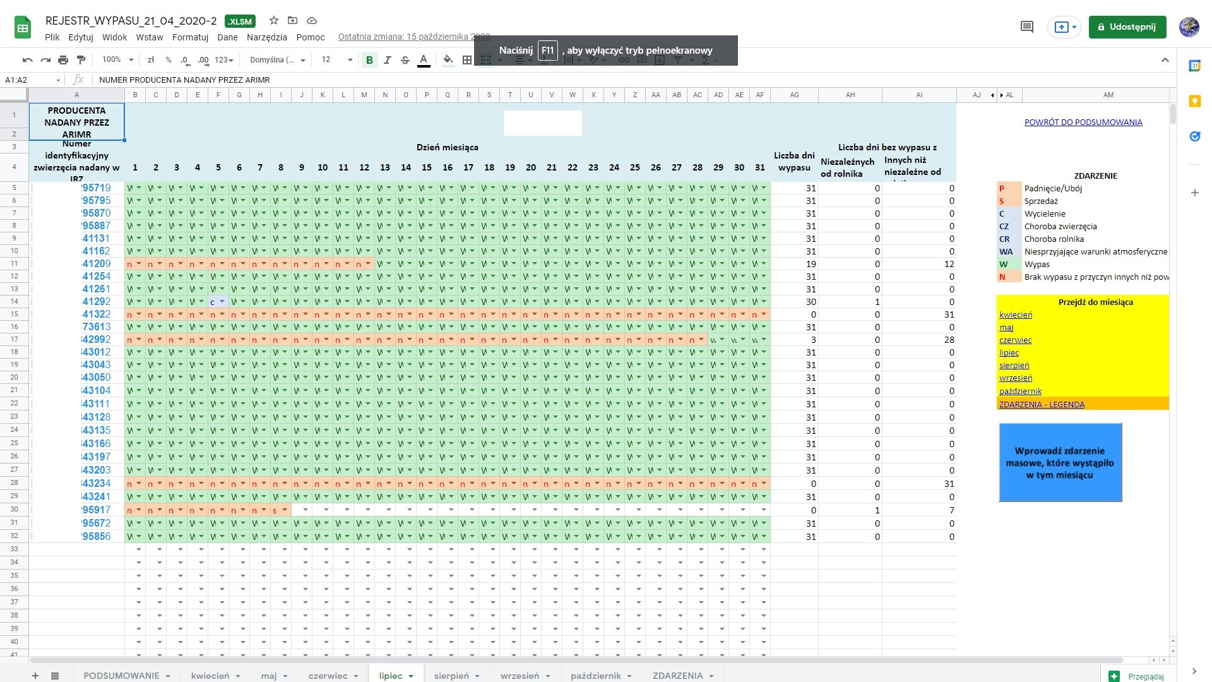Switch to the sierpień sheet tab
The image size is (1212, 682).
tap(451, 676)
